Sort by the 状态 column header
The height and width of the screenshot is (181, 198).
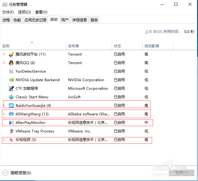pyautogui.click(x=127, y=46)
